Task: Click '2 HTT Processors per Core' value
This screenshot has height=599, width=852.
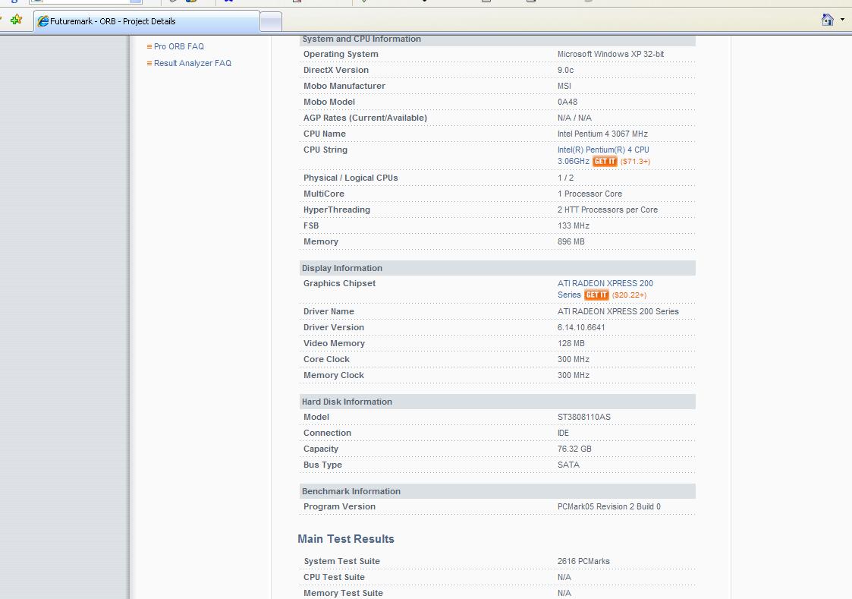Action: tap(608, 210)
